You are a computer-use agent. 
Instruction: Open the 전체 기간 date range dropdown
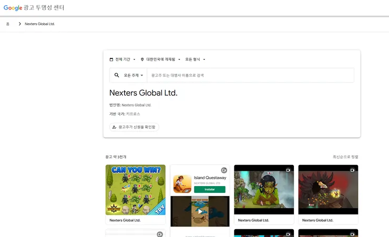(x=122, y=59)
